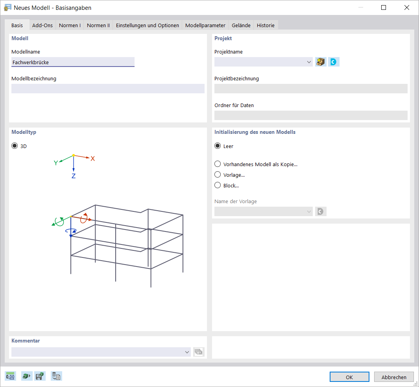Click the comment library icon next to Kommentar

click(199, 352)
